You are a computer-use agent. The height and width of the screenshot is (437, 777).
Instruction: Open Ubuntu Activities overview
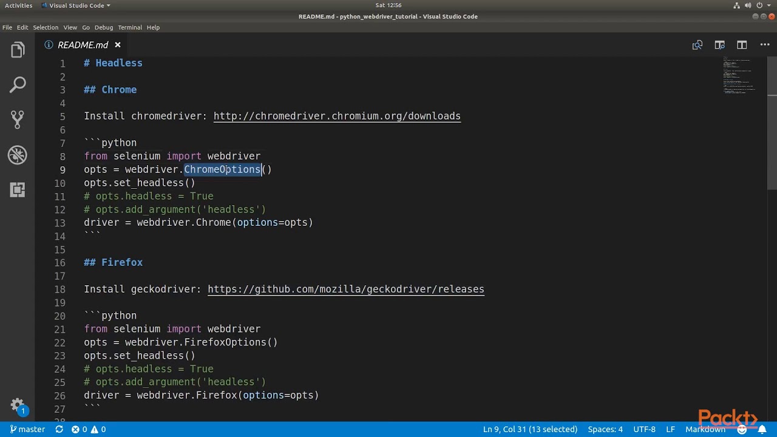(x=18, y=5)
